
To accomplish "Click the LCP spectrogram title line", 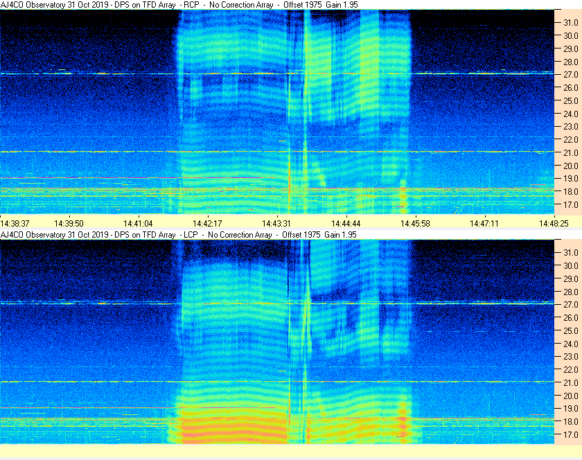I will (179, 235).
